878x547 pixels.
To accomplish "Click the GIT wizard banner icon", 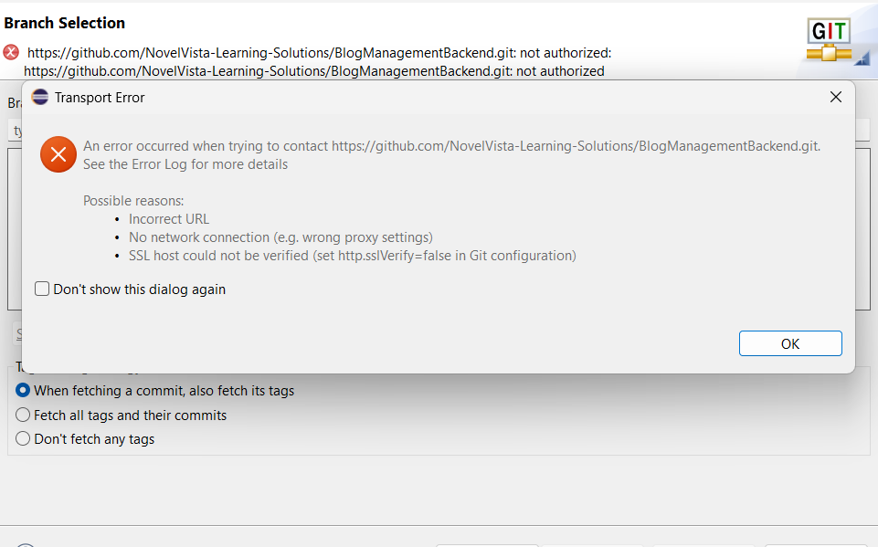I will 829,39.
